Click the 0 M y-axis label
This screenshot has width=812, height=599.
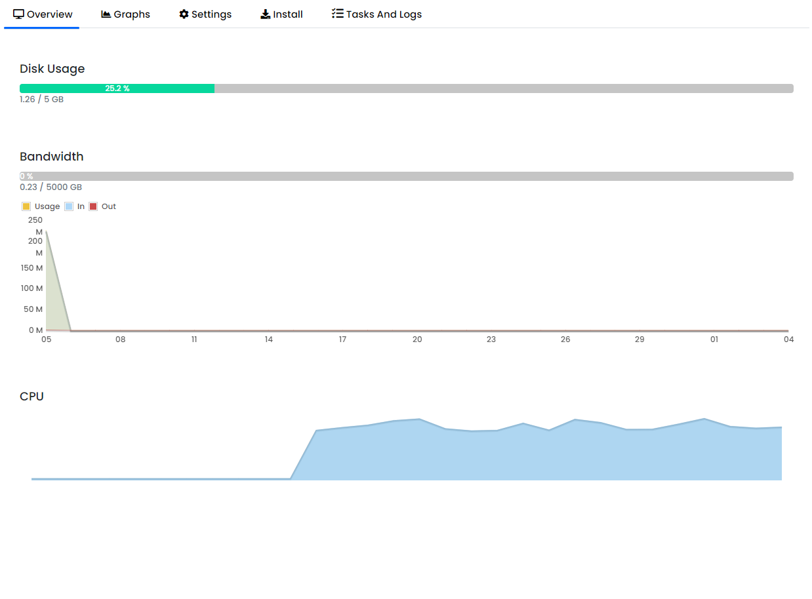tap(36, 330)
